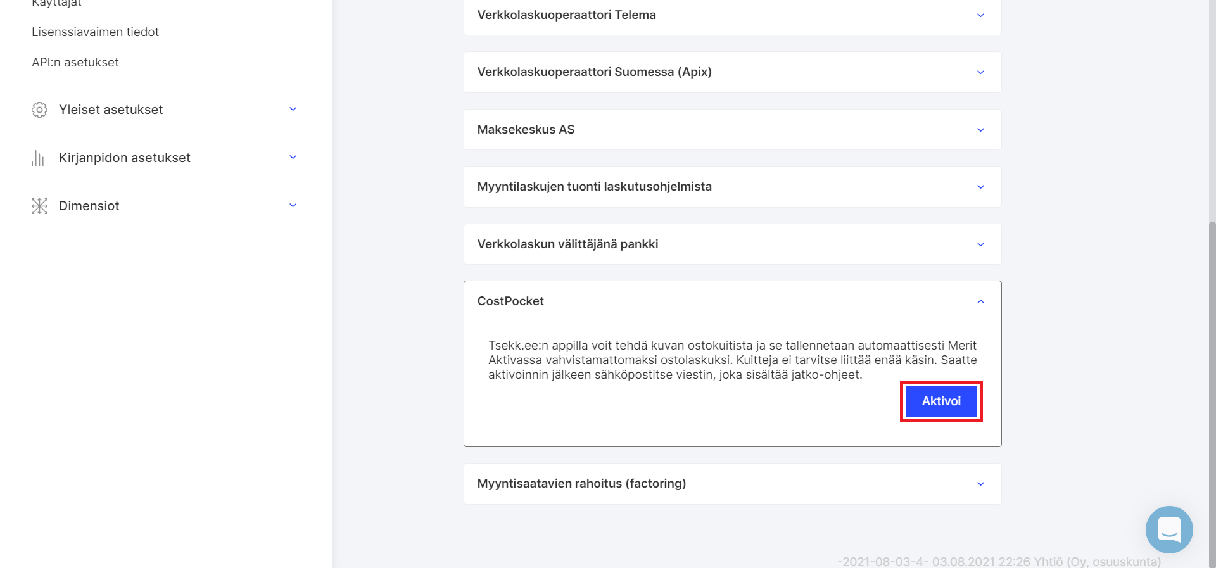
Task: Expand Yleiset asetukset sidebar chevron
Action: point(293,109)
